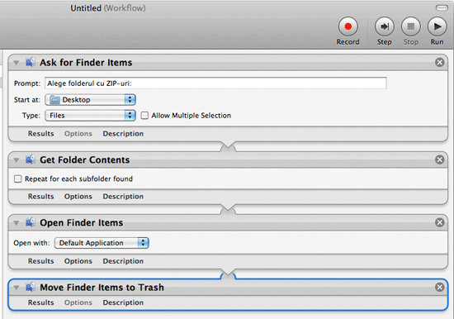Select the Open Finder Items title

(82, 222)
